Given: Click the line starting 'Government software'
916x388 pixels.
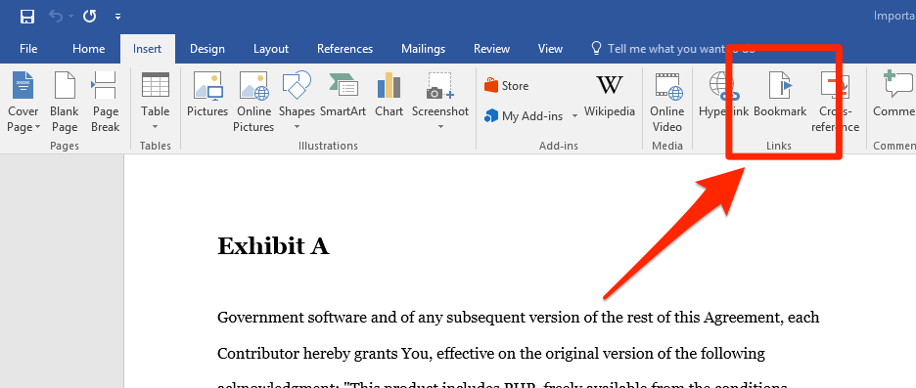Looking at the screenshot, I should (x=518, y=318).
